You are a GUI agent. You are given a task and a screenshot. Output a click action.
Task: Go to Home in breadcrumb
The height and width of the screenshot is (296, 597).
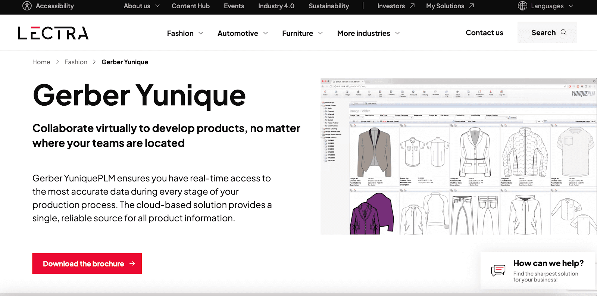(x=41, y=62)
